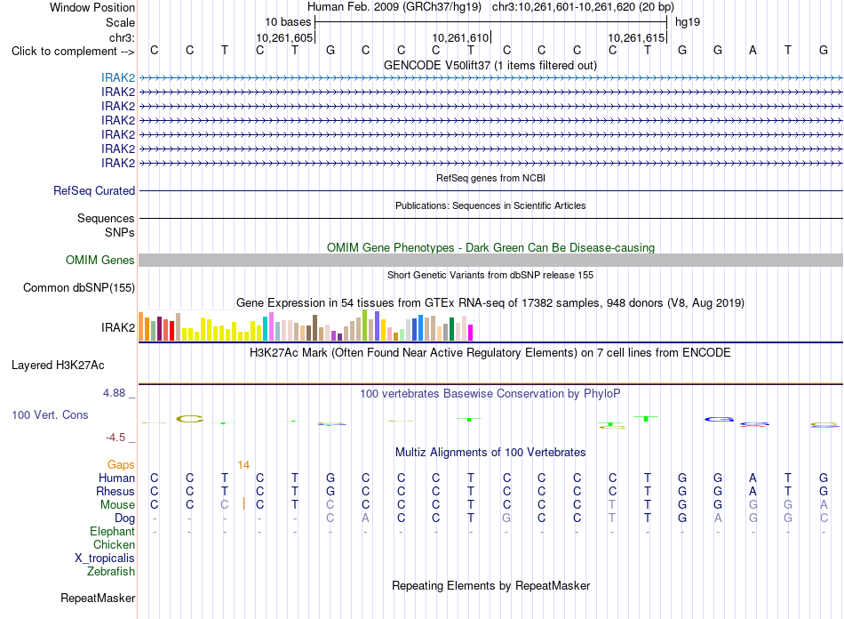Click the Common dbSNP(155) label
Screen dimensions: 844x619
pos(79,287)
